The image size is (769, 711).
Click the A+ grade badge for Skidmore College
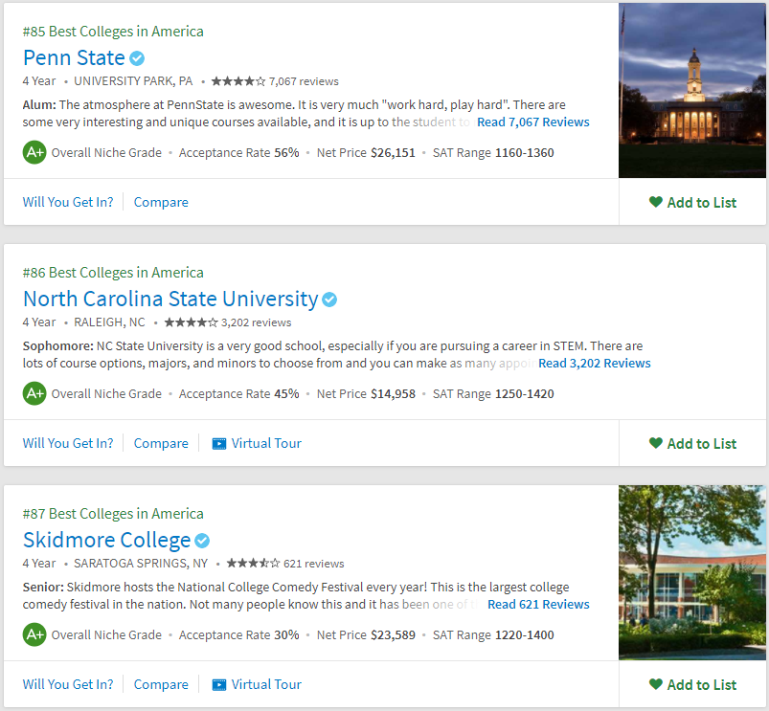(34, 634)
